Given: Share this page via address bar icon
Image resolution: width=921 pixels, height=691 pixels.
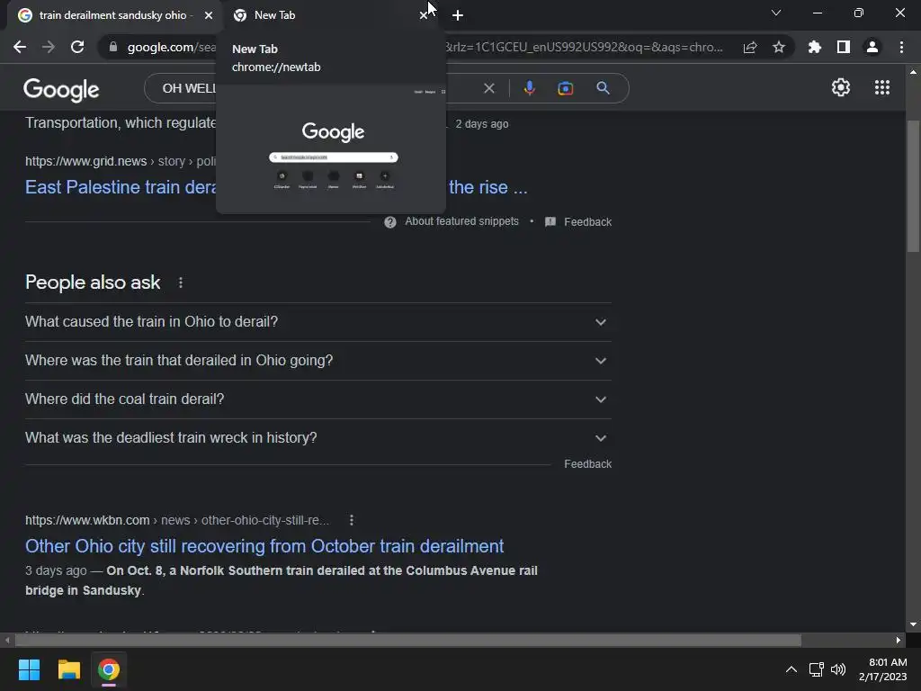Looking at the screenshot, I should [x=750, y=47].
